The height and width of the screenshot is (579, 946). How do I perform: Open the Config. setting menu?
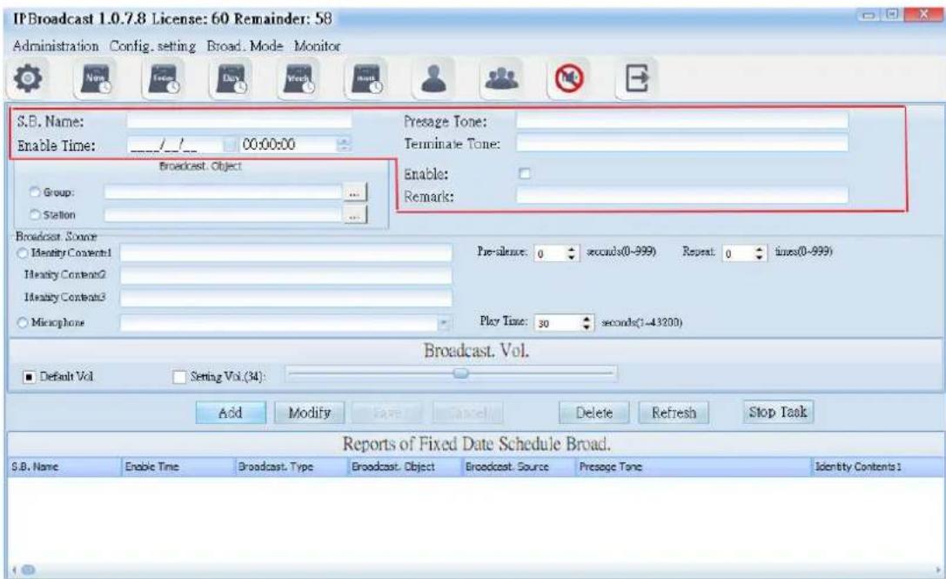152,46
